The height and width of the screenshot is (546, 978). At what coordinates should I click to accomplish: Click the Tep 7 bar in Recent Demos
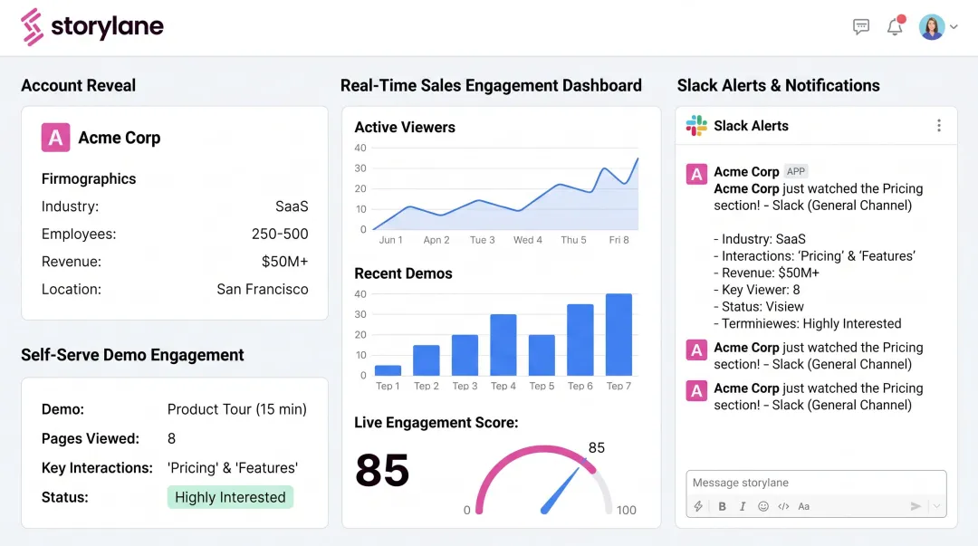click(x=618, y=334)
